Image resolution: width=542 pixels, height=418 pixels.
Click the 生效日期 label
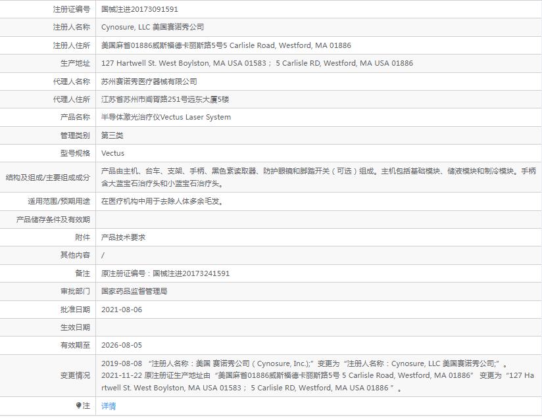76,327
